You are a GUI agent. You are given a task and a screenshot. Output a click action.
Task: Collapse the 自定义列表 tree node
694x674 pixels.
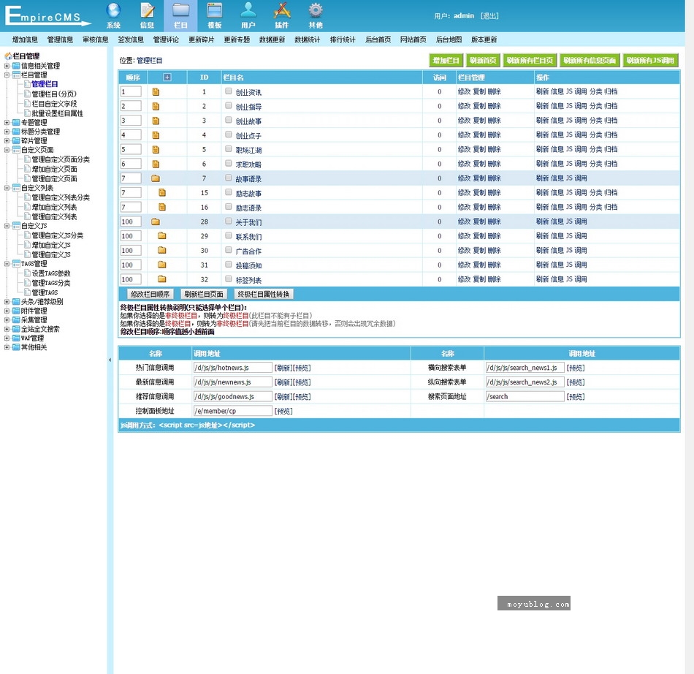point(7,188)
